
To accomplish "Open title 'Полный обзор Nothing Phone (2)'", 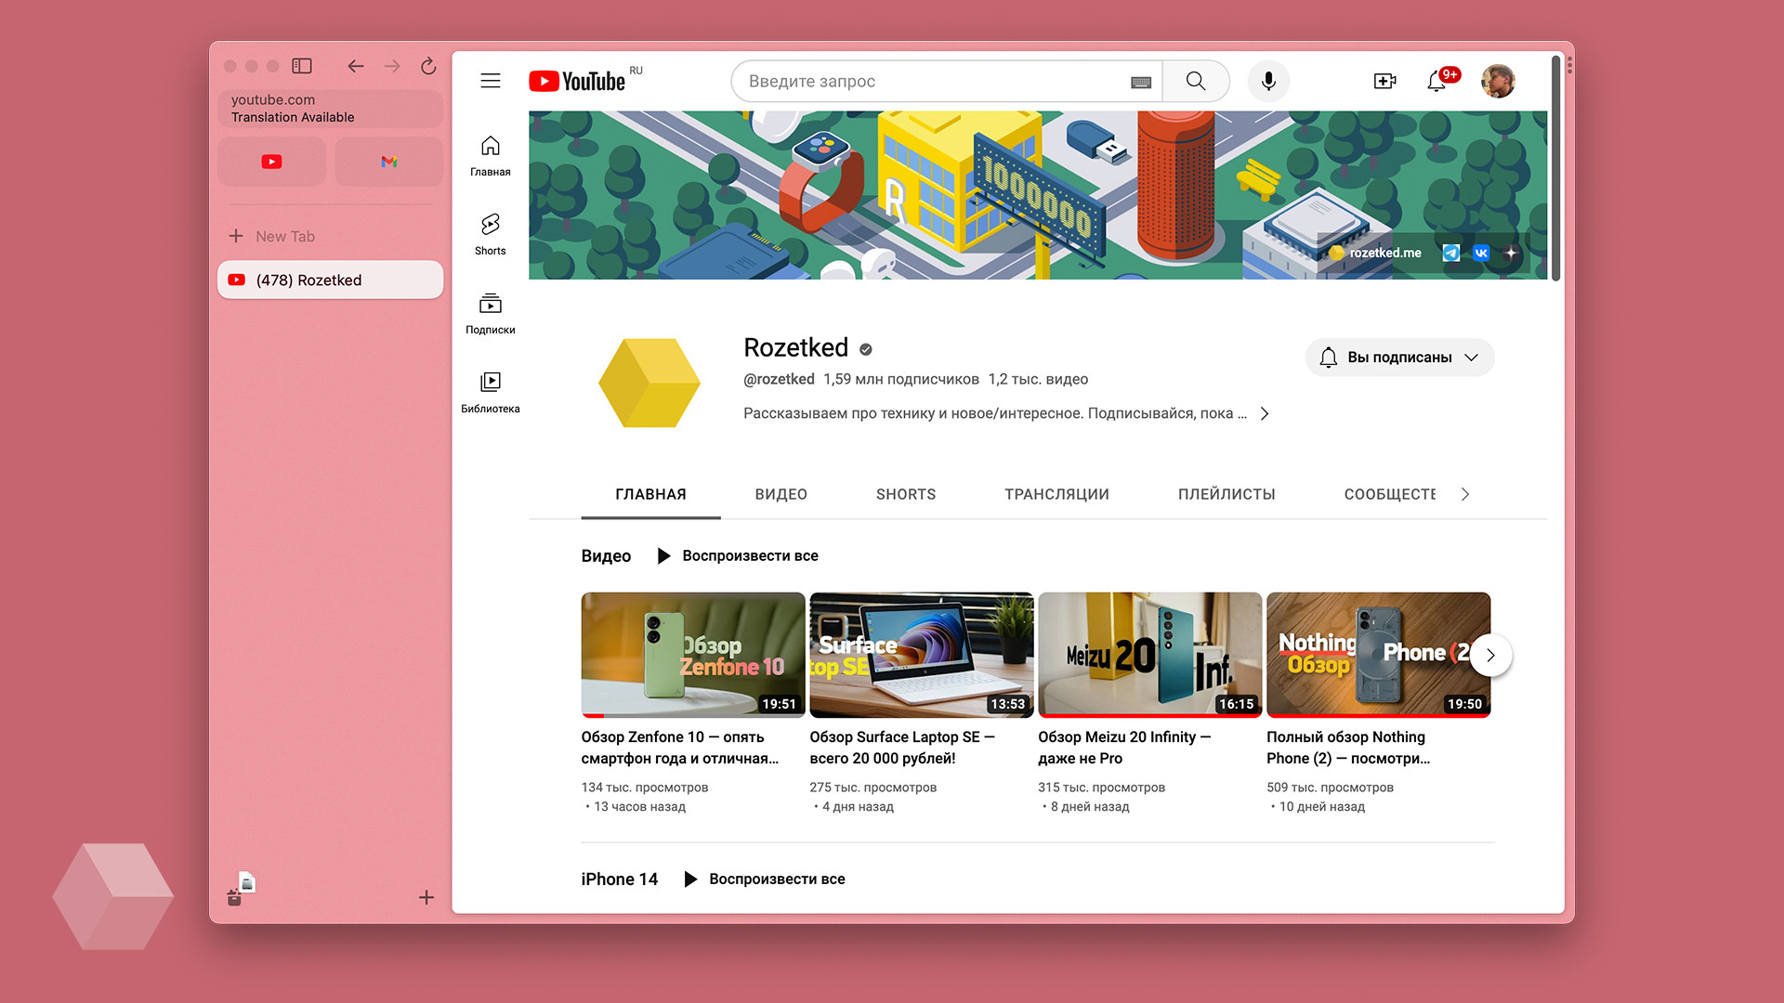I will (1348, 748).
